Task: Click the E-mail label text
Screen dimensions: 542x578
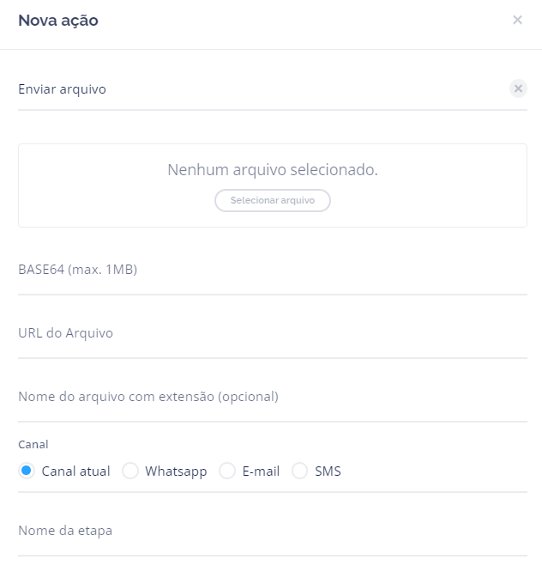Action: coord(261,472)
